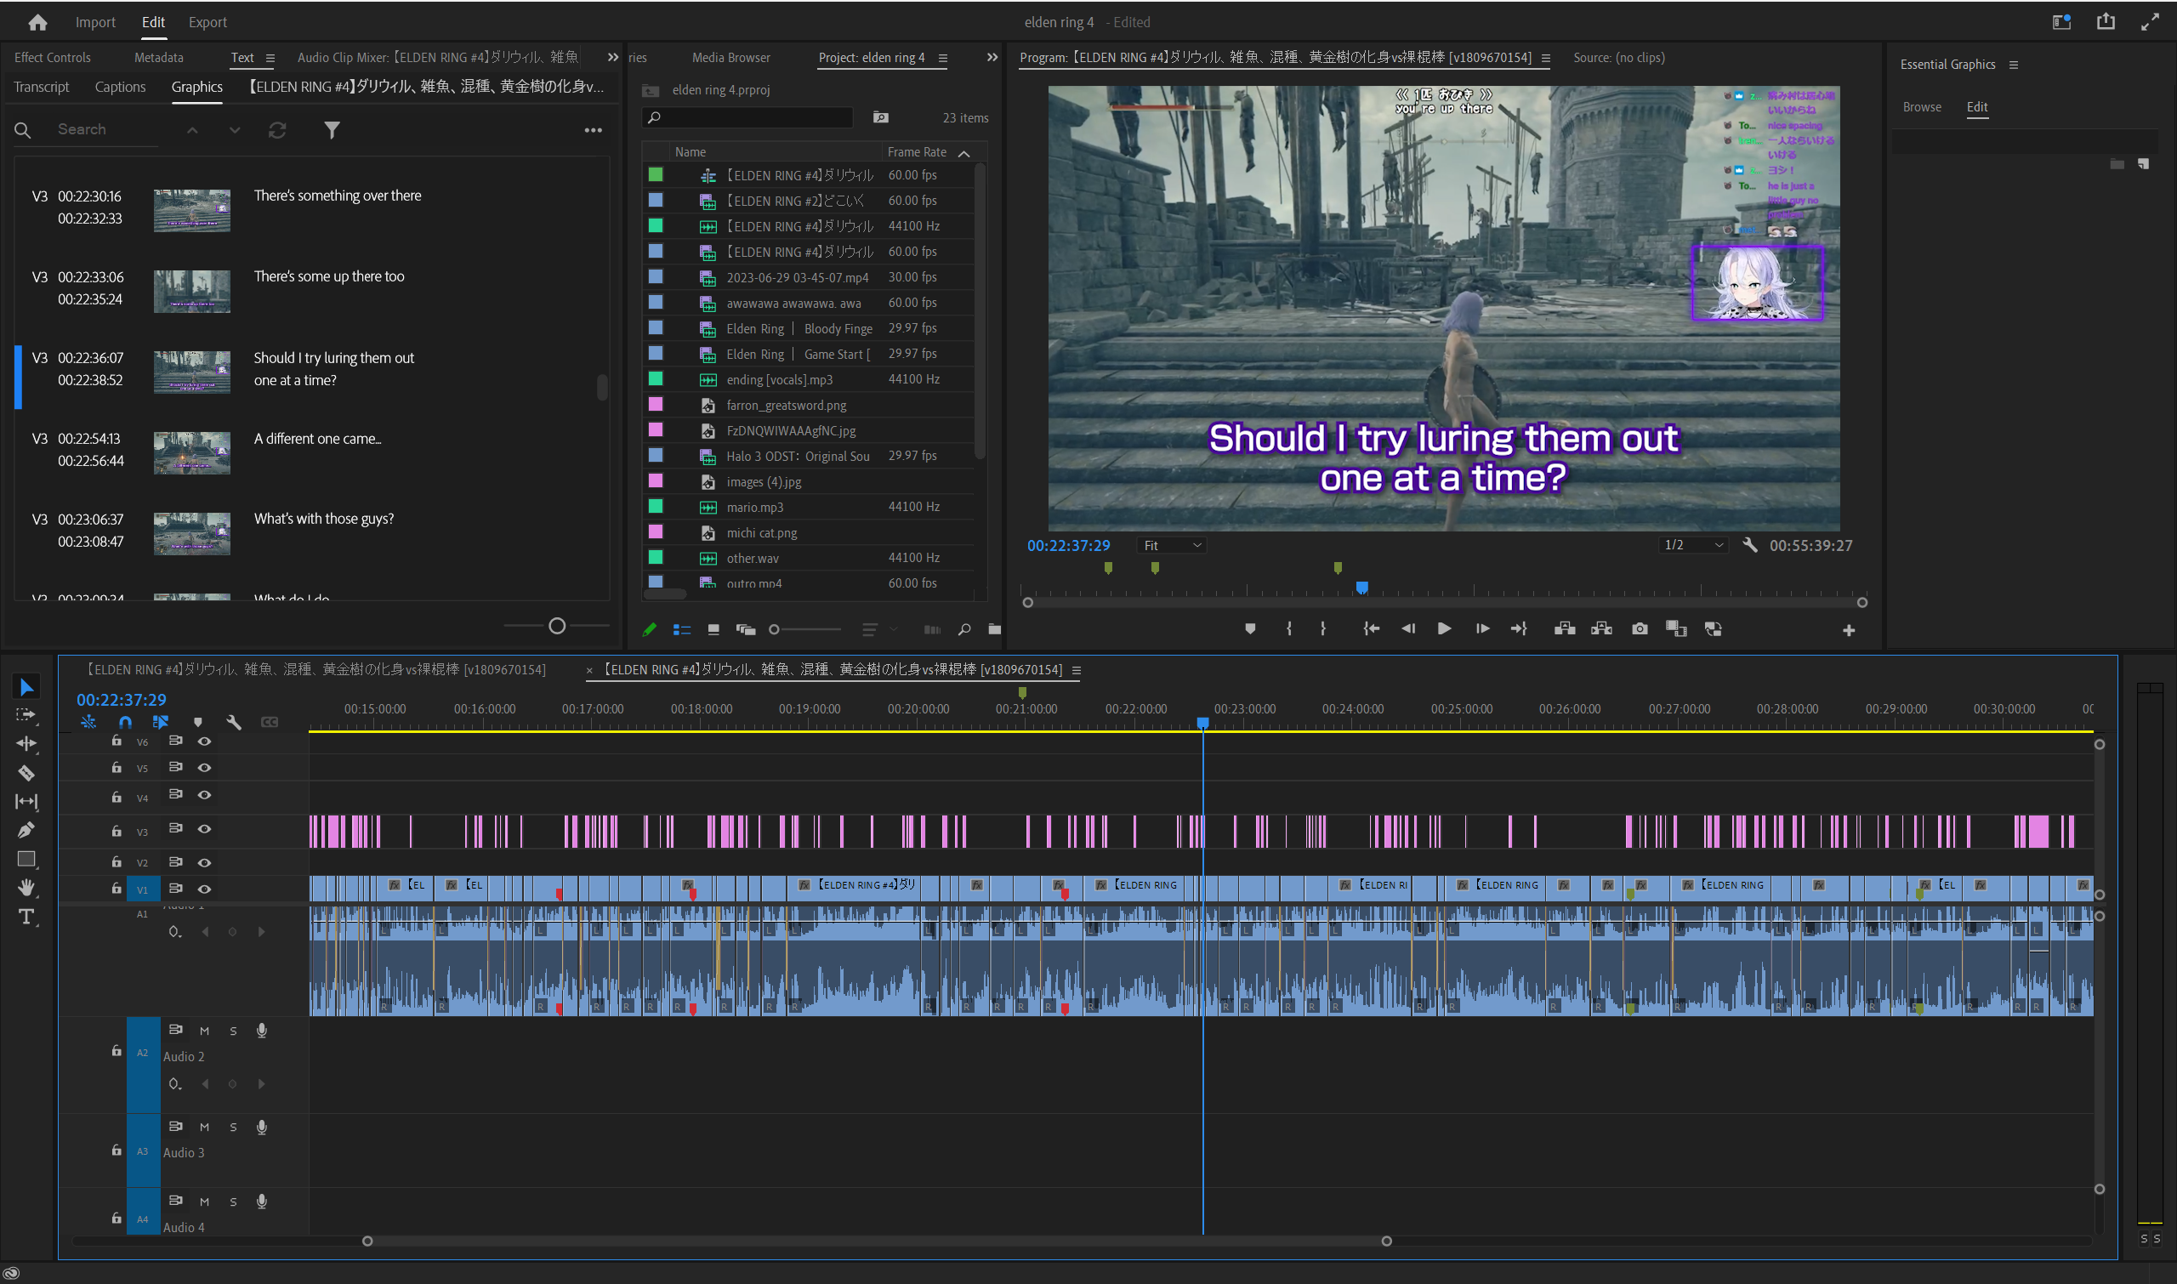2177x1284 pixels.
Task: Adjust the Text panel zoom slider
Action: (557, 626)
